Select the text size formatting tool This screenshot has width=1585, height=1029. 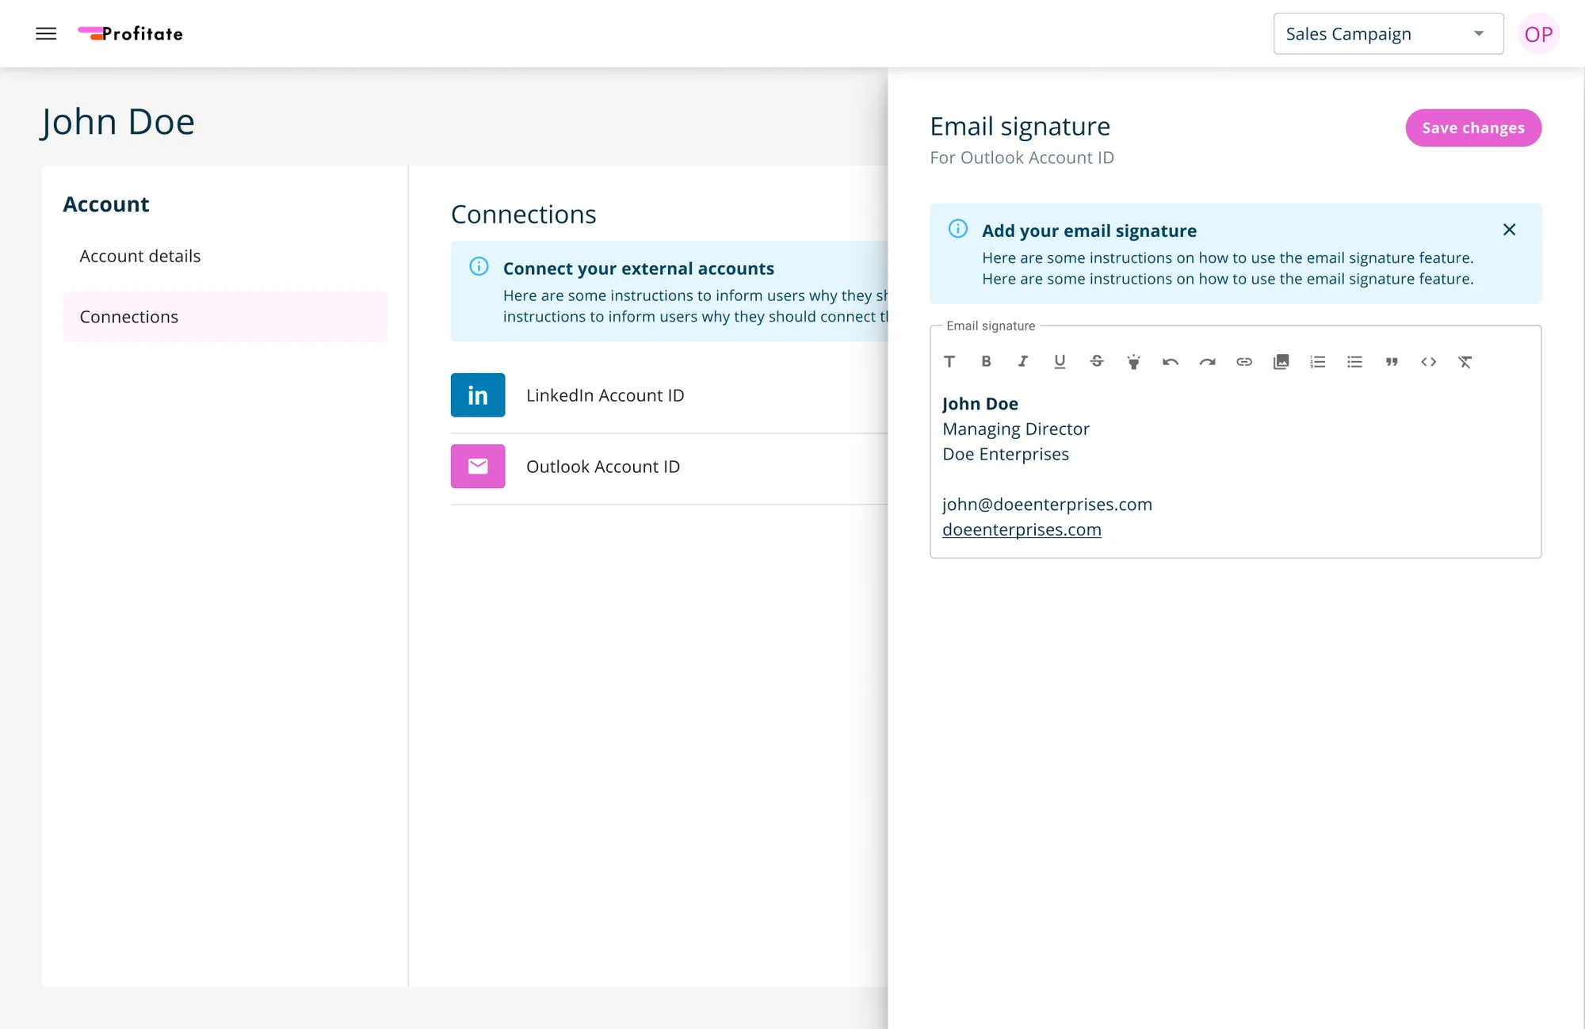[949, 362]
